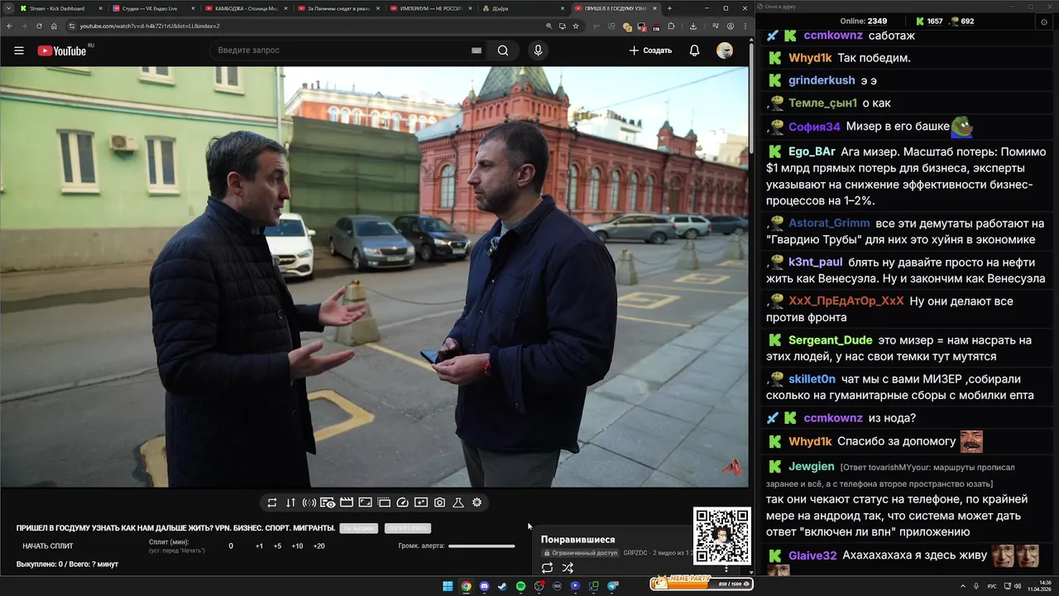Switch to ИМПЕРИУМ — НЕ РОССИЯ tab
The height and width of the screenshot is (596, 1059).
pos(430,8)
